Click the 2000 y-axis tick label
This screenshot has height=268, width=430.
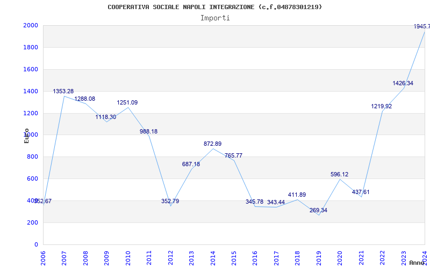click(31, 25)
